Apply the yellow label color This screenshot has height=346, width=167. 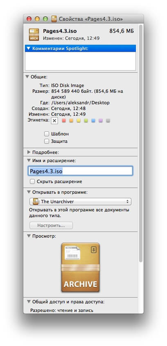pos(79,121)
